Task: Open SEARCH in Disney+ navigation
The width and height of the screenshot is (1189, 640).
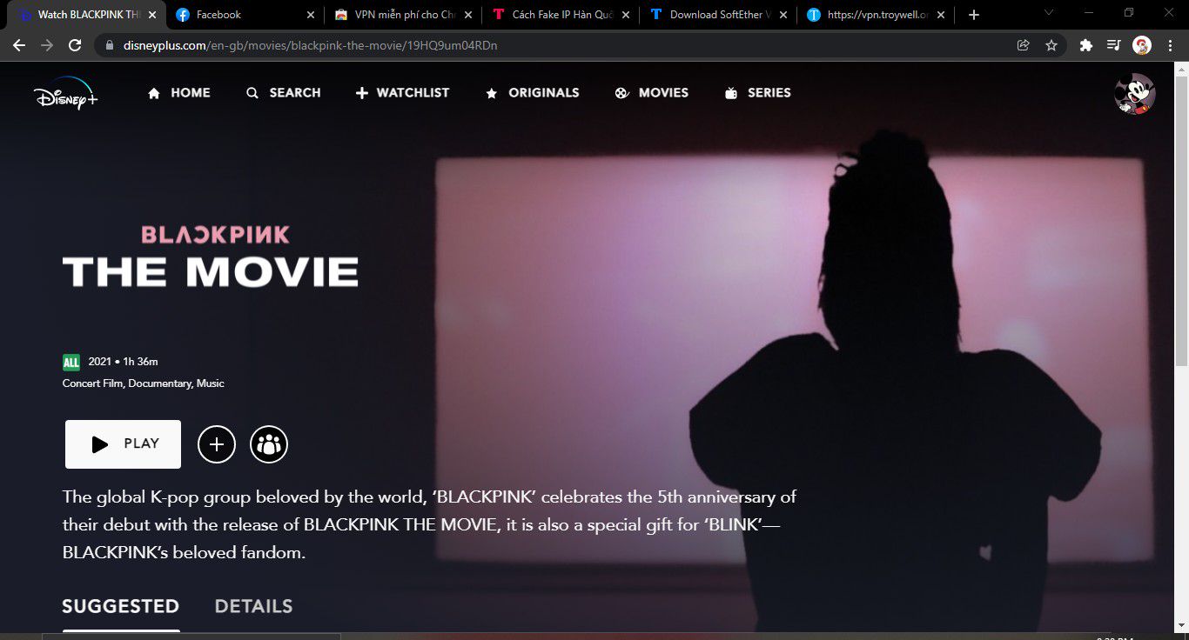Action: [x=283, y=93]
